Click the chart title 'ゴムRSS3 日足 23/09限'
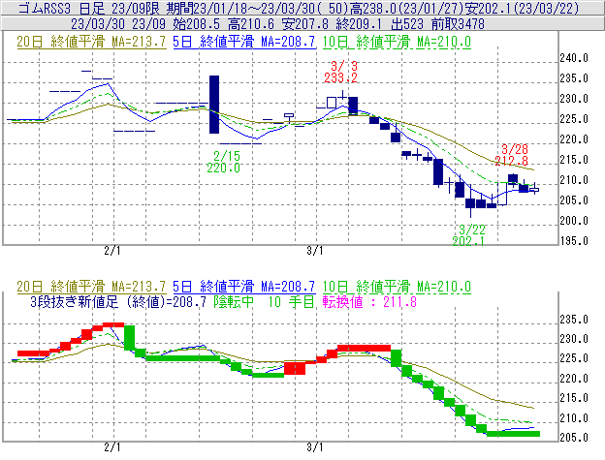 click(91, 8)
